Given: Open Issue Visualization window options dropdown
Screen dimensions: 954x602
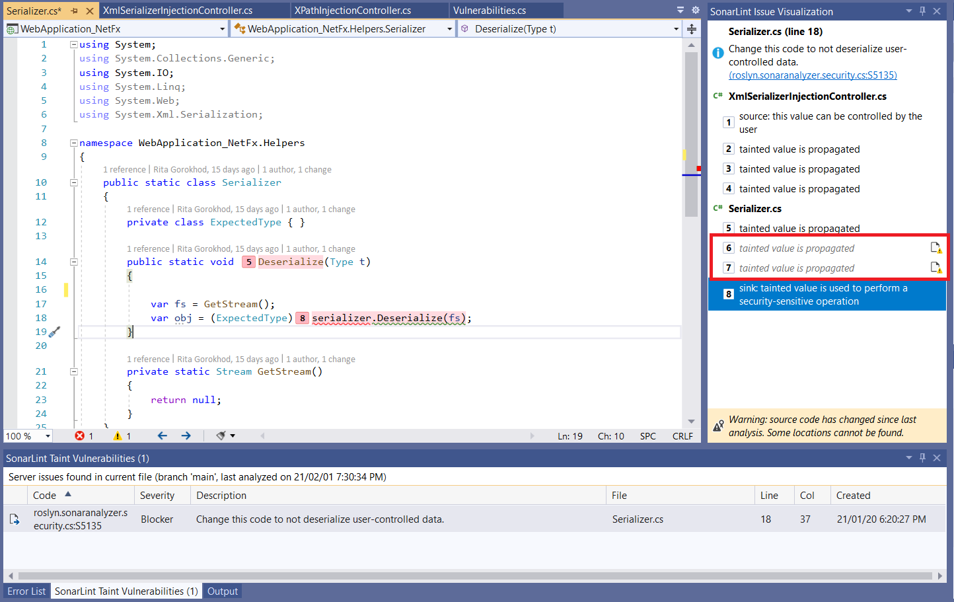Looking at the screenshot, I should click(x=908, y=11).
